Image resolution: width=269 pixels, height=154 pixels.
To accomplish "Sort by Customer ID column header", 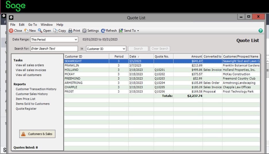I will 87,56.
